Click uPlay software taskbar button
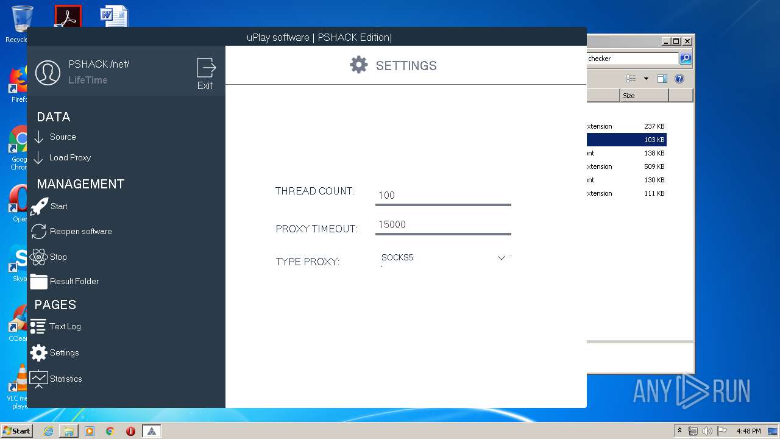The height and width of the screenshot is (439, 780). [x=151, y=431]
